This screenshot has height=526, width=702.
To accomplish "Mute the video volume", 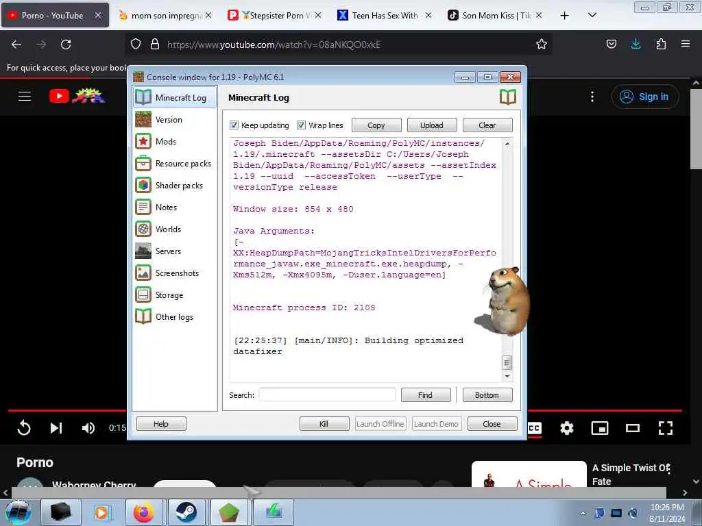I will click(88, 428).
